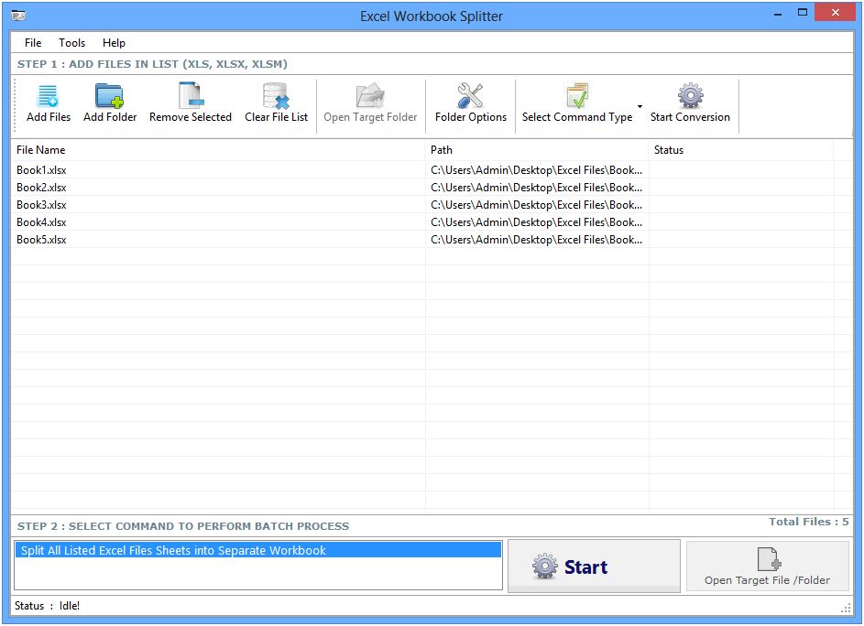Viewport: 864px width, 626px height.
Task: Maximize the Excel Workbook Splitter window
Action: pyautogui.click(x=803, y=12)
